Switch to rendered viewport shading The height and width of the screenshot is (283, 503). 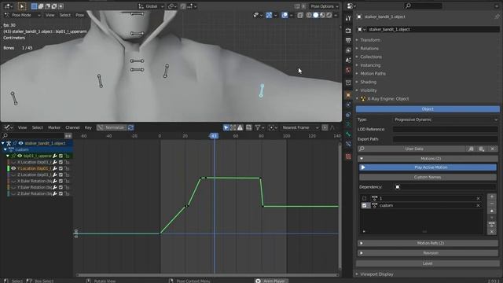pyautogui.click(x=329, y=15)
